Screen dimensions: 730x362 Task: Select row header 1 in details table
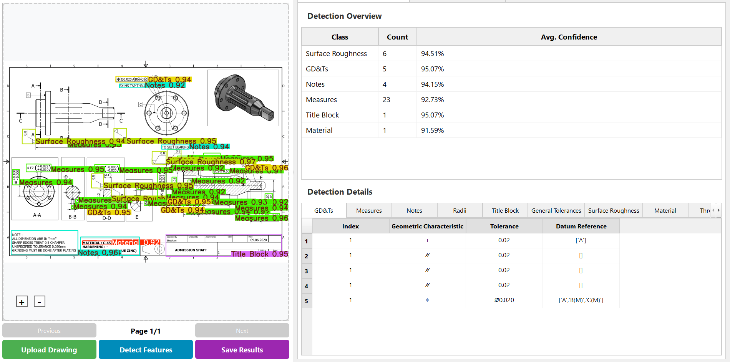pyautogui.click(x=307, y=241)
